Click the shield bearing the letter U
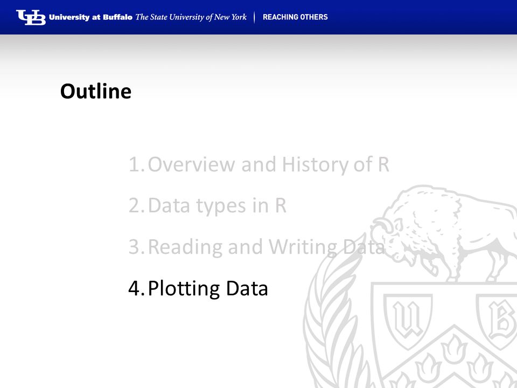Screen dimensions: 517x388 point(408,321)
